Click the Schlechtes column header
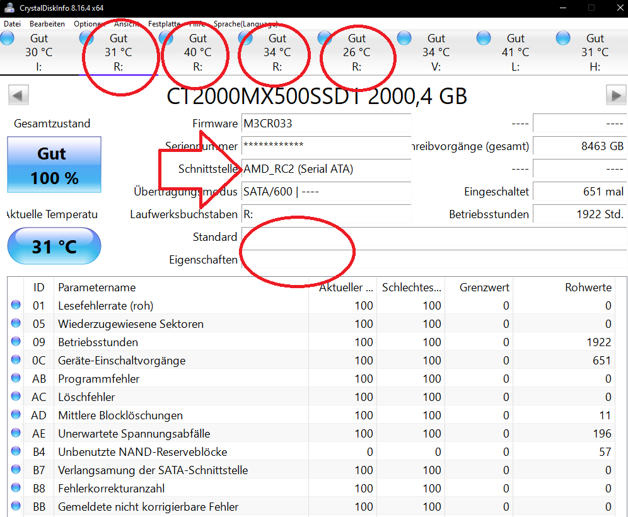 pos(411,287)
